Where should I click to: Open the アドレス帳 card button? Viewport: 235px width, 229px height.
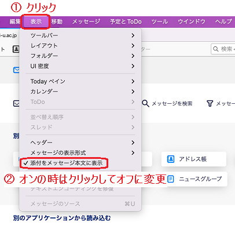point(194,159)
